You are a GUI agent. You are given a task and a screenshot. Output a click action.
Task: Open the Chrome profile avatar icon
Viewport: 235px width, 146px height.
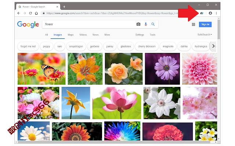(210, 13)
